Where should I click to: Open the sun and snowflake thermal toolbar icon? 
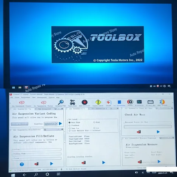[162, 102]
